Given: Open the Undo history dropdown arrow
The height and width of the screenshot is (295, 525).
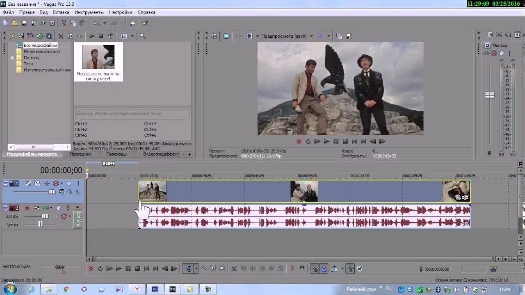Looking at the screenshot, I should (x=105, y=23).
